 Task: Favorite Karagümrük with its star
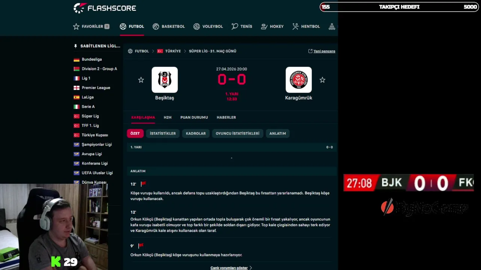click(322, 80)
